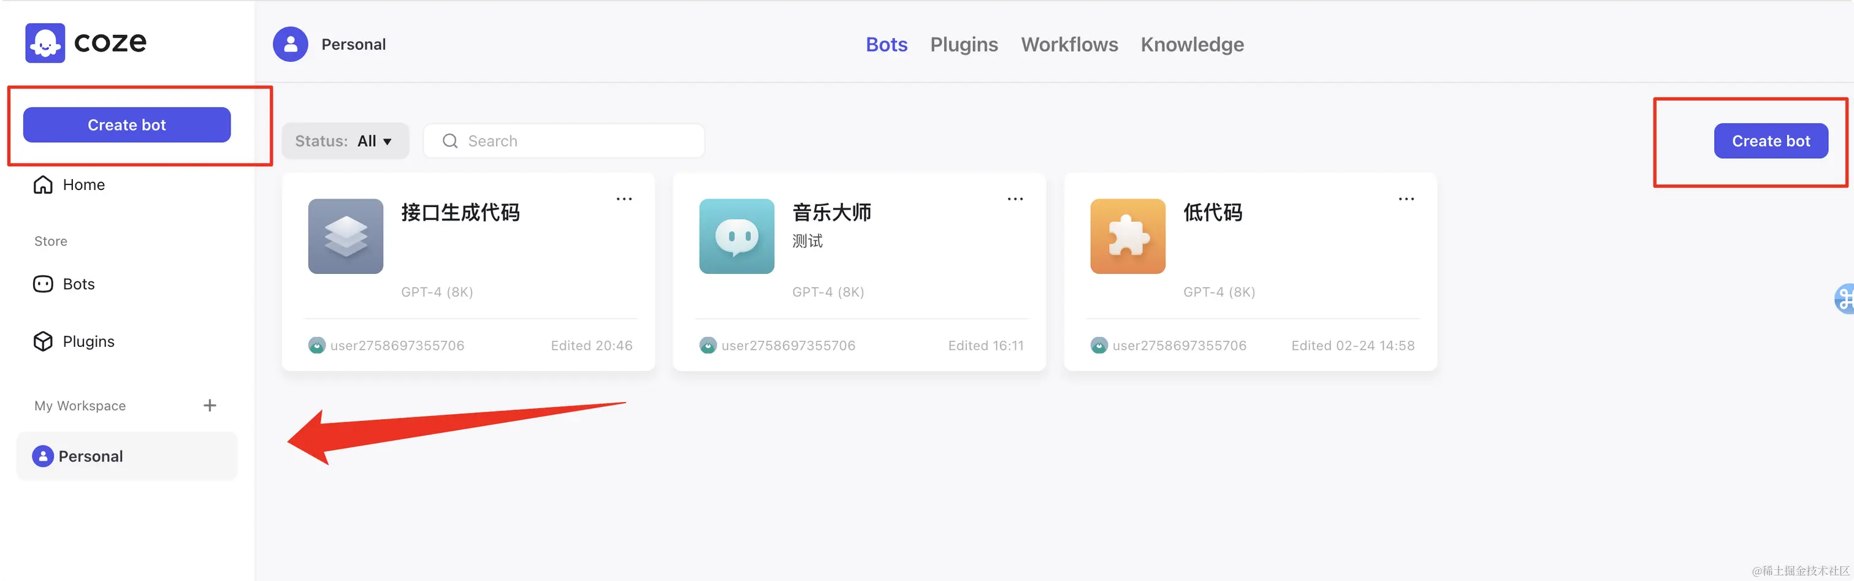The image size is (1854, 581).
Task: Click the Coze logo icon
Action: [45, 42]
